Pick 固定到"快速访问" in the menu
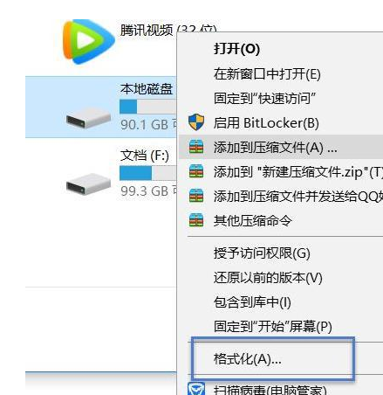The width and height of the screenshot is (383, 395). click(x=264, y=98)
